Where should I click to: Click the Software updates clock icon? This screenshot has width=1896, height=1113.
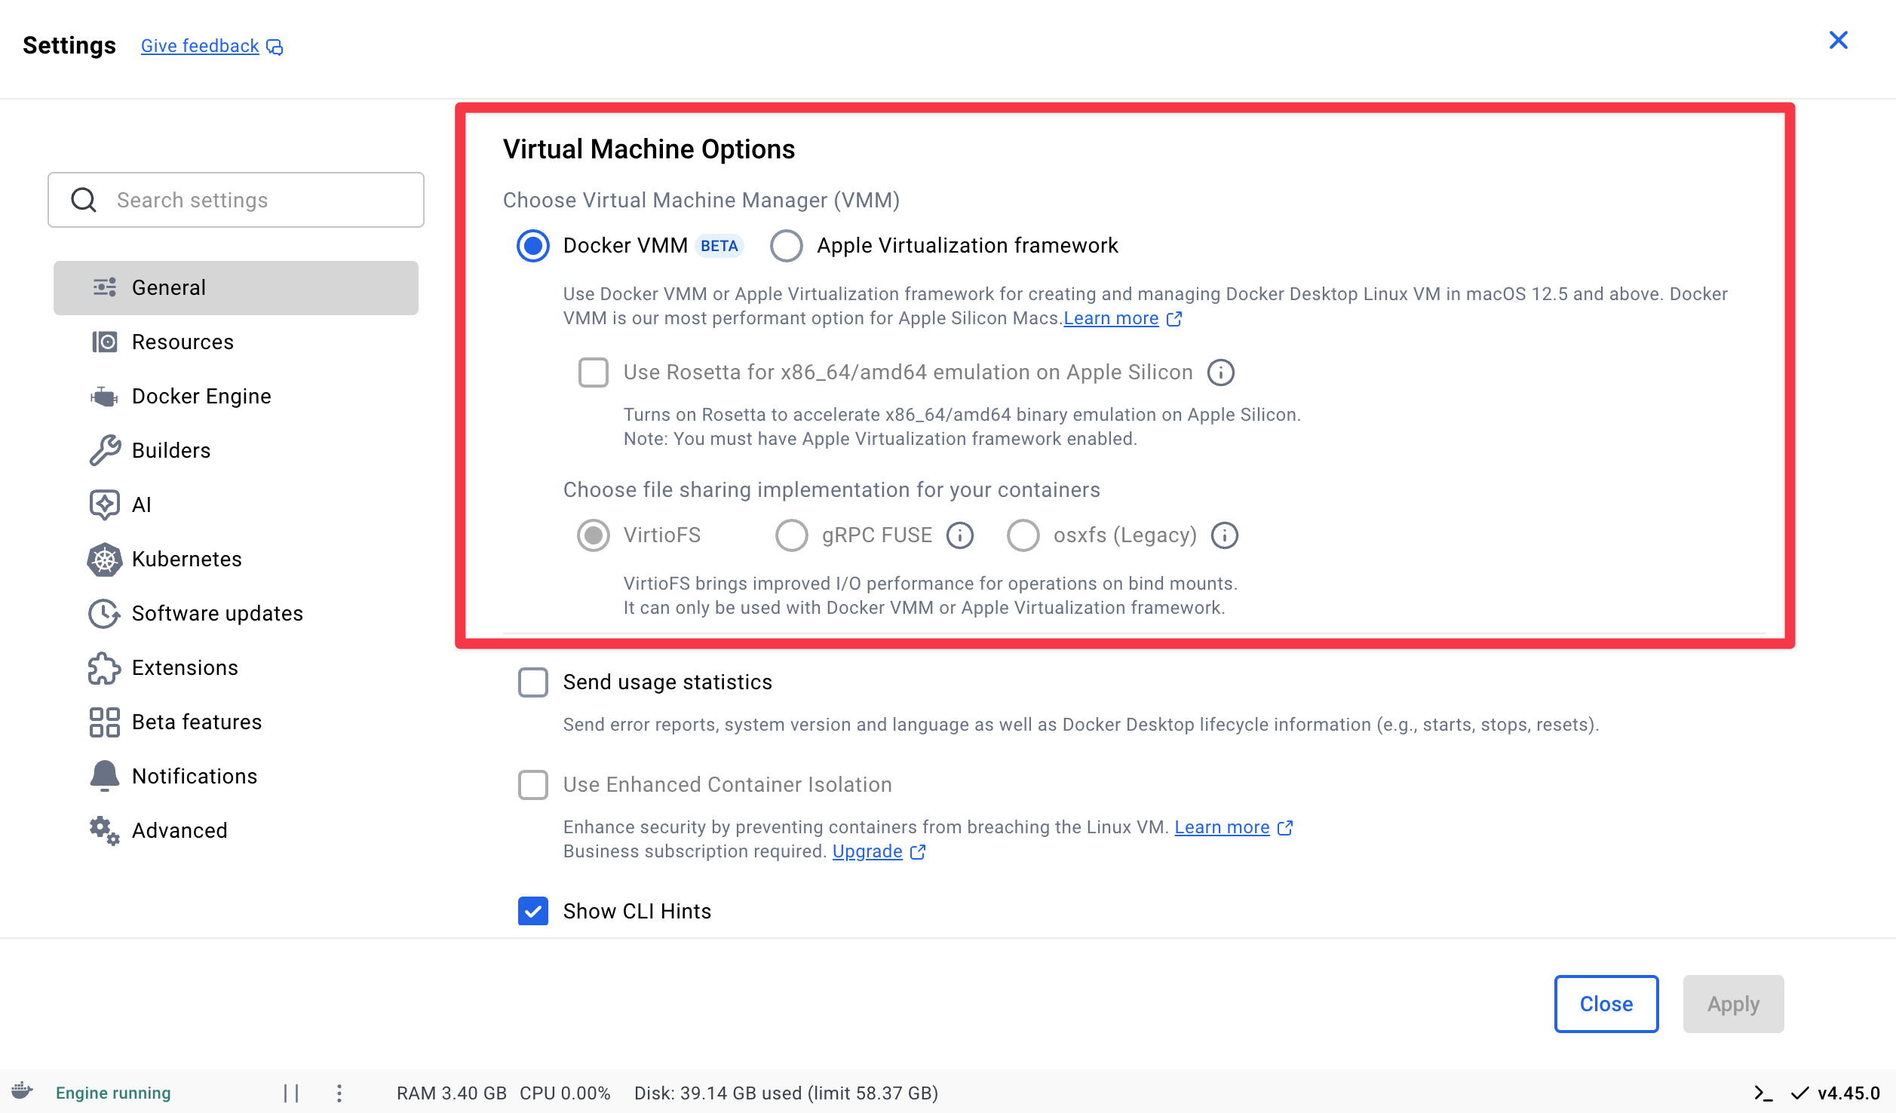click(104, 613)
